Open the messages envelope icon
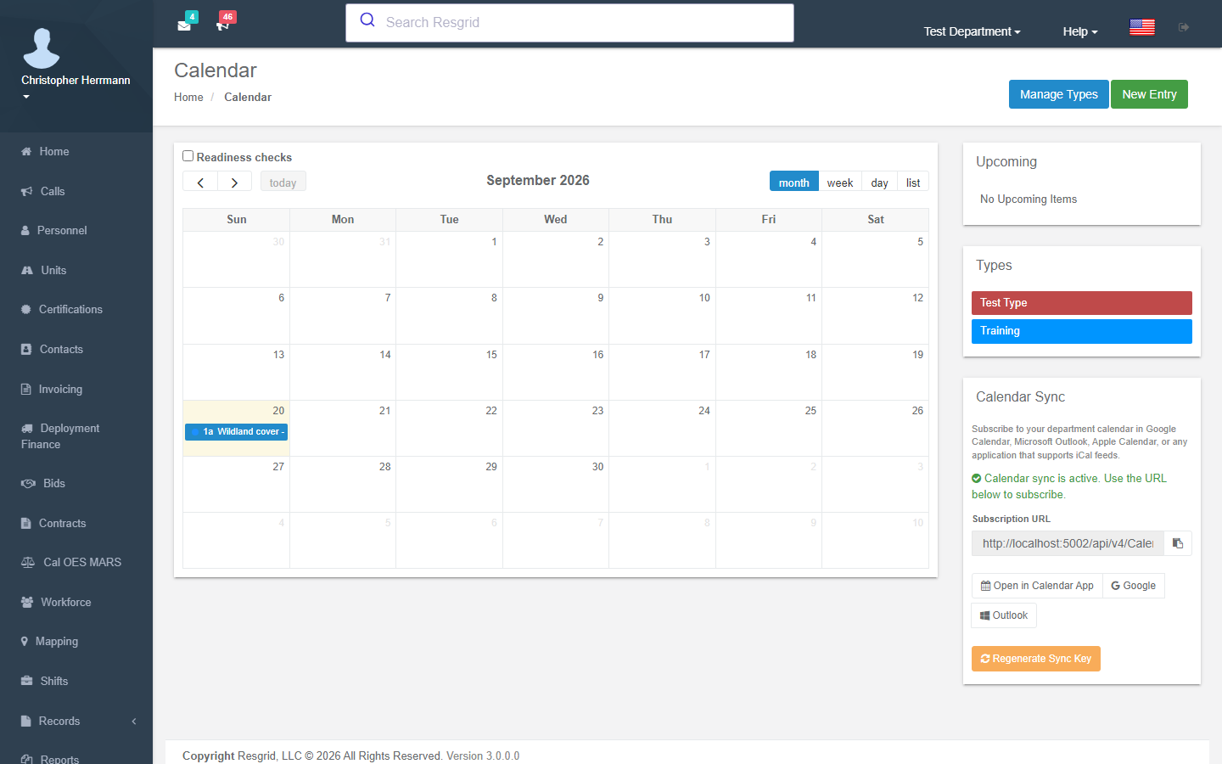Image resolution: width=1222 pixels, height=764 pixels. click(x=184, y=25)
